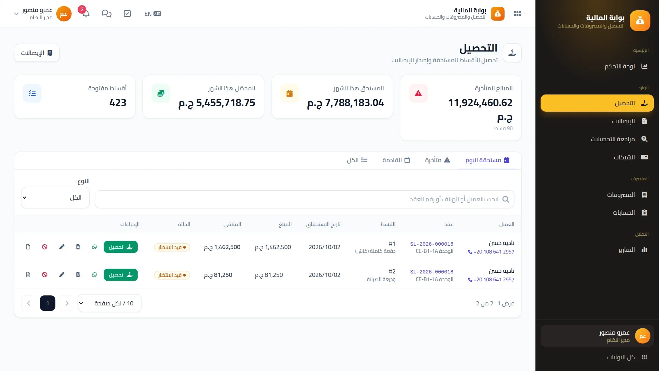This screenshot has width=659, height=371.
Task: Open مراجعة التحصيلات in sidebar
Action: click(597, 139)
